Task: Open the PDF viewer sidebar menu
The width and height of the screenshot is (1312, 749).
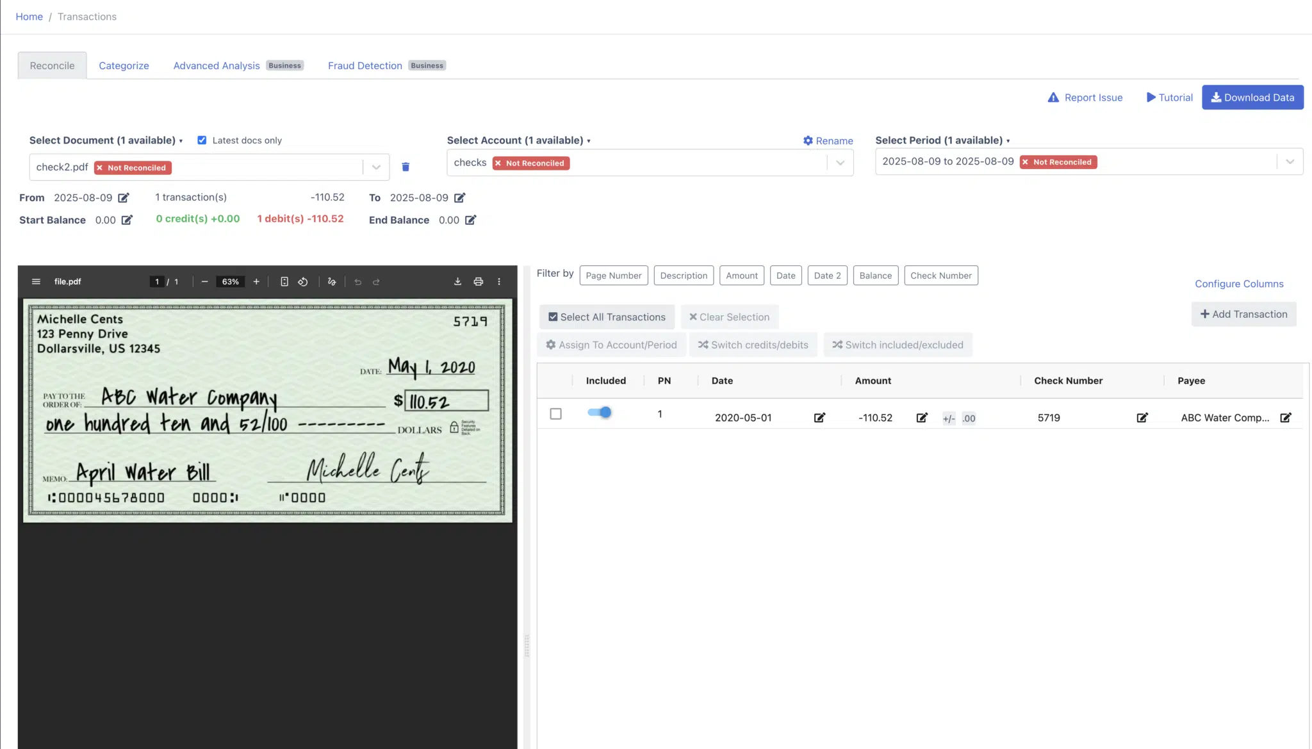Action: pyautogui.click(x=36, y=282)
